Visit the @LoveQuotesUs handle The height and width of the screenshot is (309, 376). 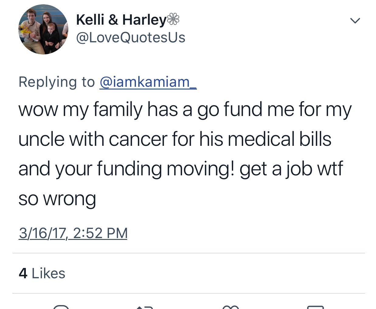[x=131, y=37]
